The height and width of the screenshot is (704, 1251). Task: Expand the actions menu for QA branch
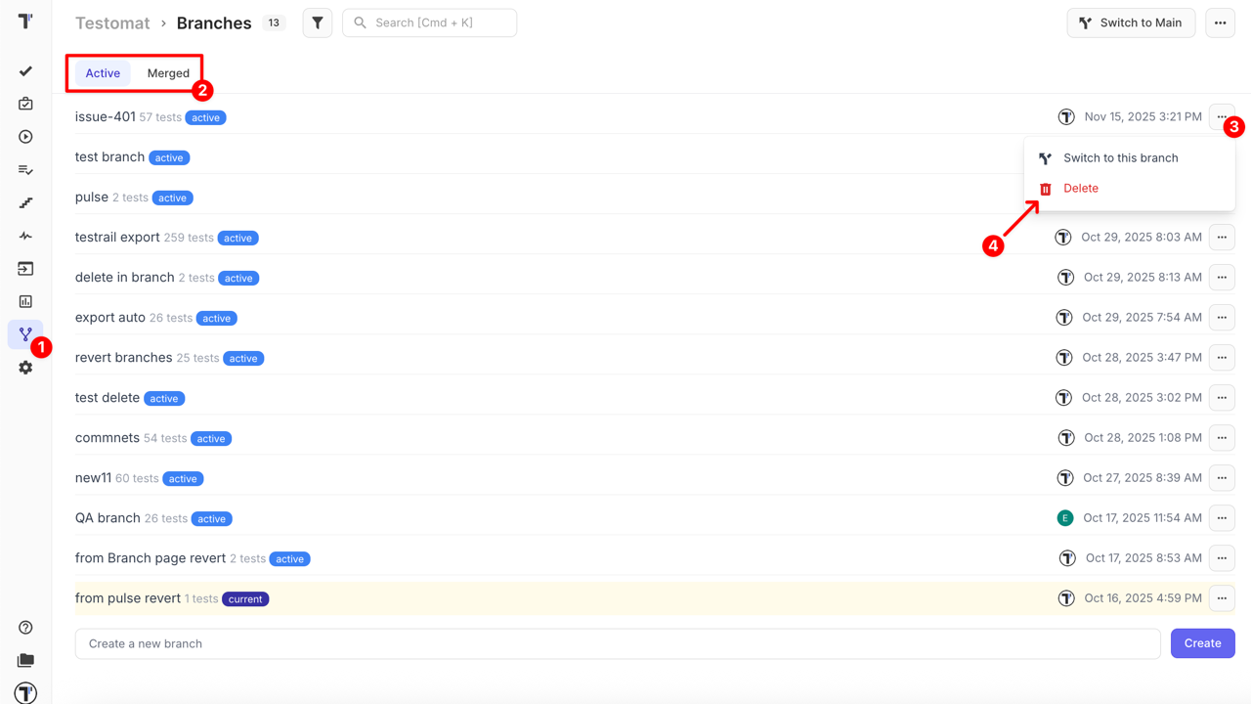(1222, 518)
